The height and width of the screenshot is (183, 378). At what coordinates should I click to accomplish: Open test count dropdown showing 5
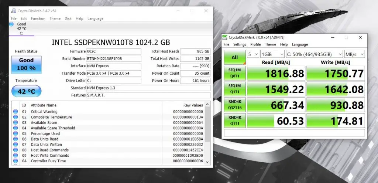(253, 54)
